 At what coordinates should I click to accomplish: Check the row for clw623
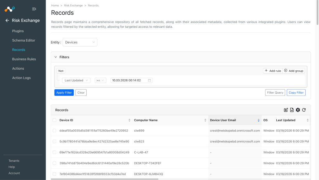54,141
